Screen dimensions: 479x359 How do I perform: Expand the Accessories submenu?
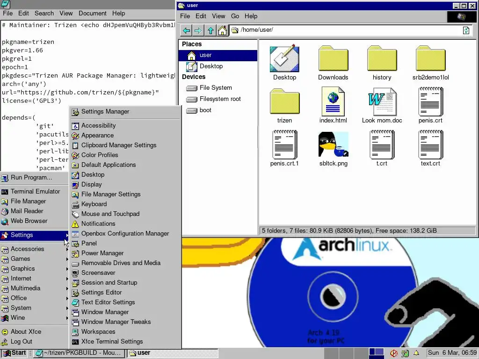tap(35, 249)
